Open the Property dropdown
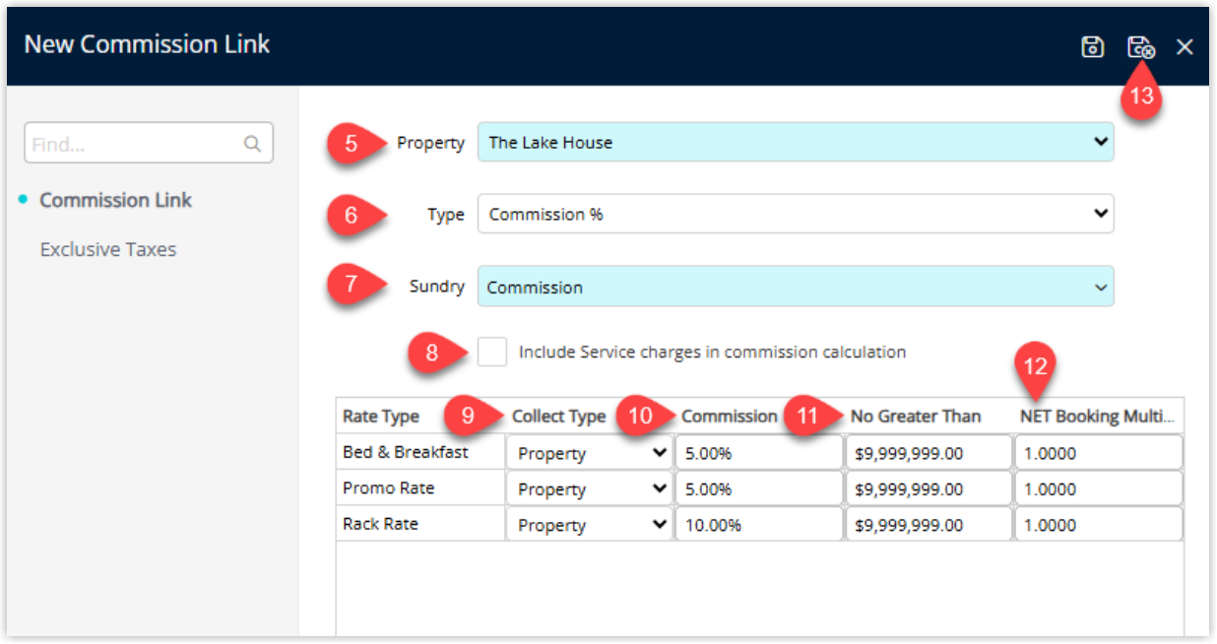 [x=796, y=142]
